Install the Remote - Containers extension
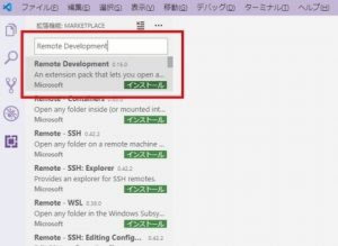This screenshot has width=338, height=246. 145,120
